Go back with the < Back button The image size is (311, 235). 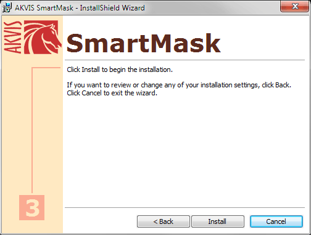(x=164, y=221)
